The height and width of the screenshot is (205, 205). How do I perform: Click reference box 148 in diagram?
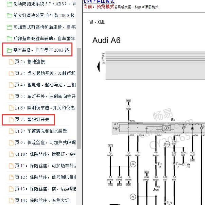coord(129,101)
